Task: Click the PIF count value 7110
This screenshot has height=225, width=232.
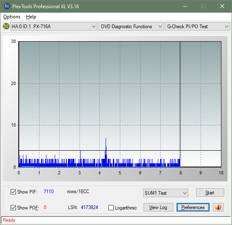Action: pos(49,192)
